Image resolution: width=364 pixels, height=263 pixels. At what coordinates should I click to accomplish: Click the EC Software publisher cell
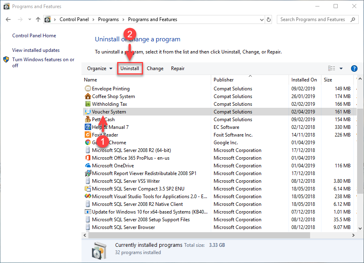click(226, 127)
